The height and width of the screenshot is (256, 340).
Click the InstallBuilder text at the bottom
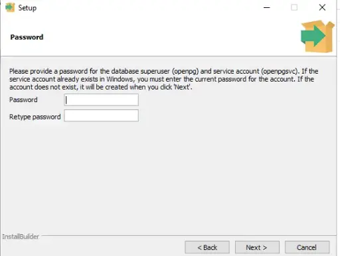[x=21, y=237]
